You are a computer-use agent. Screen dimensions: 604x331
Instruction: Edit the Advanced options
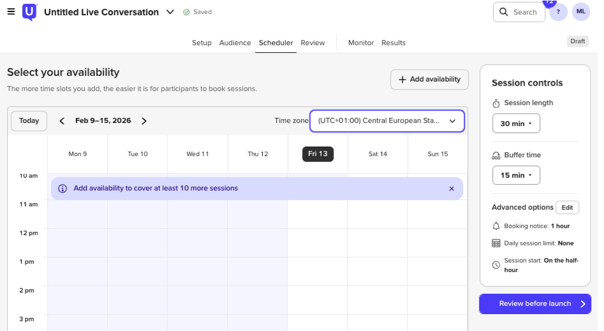(567, 207)
